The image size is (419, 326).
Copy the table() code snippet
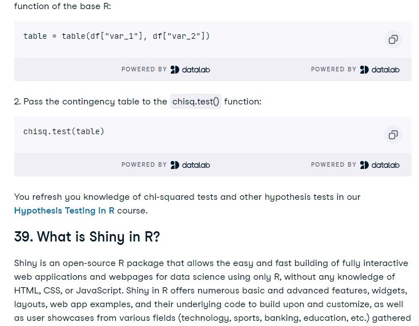pyautogui.click(x=393, y=39)
